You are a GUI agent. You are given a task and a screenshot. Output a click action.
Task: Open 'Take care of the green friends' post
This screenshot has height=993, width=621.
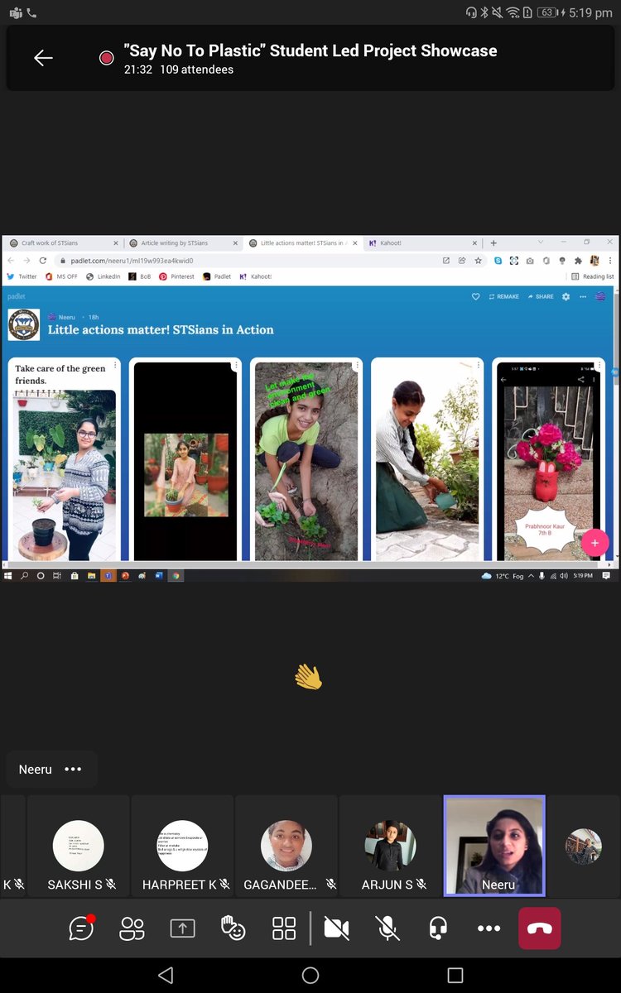[x=63, y=459]
